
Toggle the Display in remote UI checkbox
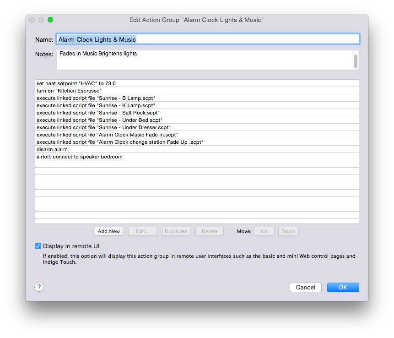tap(38, 246)
